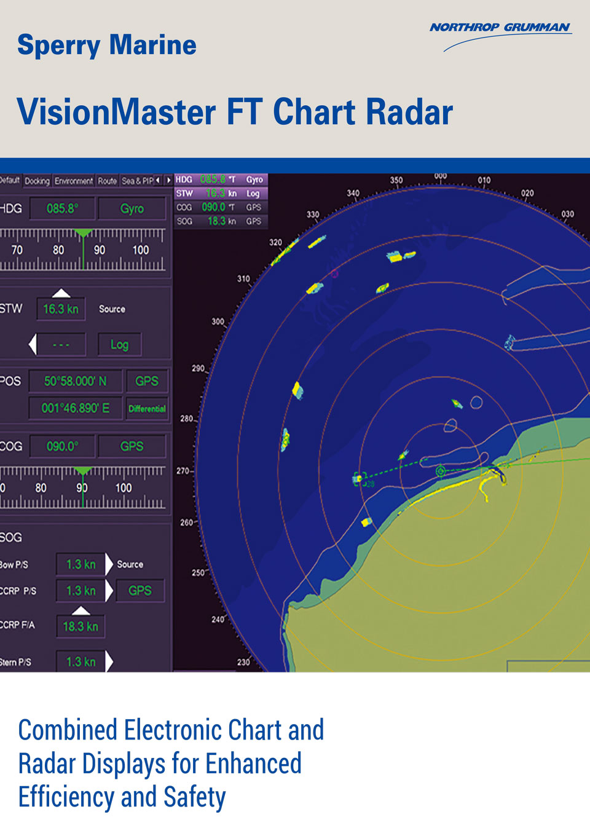
Task: Click the GPS button beside COG
Action: click(x=132, y=446)
